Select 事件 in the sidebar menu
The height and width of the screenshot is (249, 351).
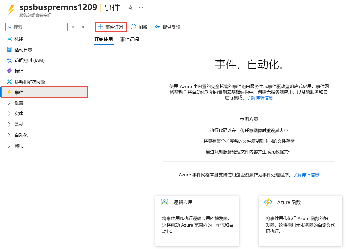click(x=45, y=92)
